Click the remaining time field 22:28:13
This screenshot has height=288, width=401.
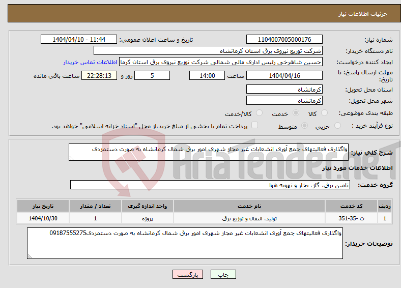99,75
